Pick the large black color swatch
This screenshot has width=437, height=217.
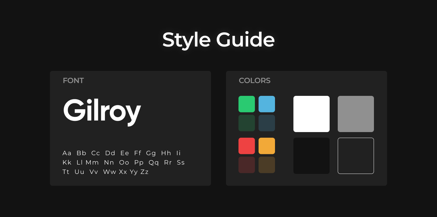click(311, 156)
